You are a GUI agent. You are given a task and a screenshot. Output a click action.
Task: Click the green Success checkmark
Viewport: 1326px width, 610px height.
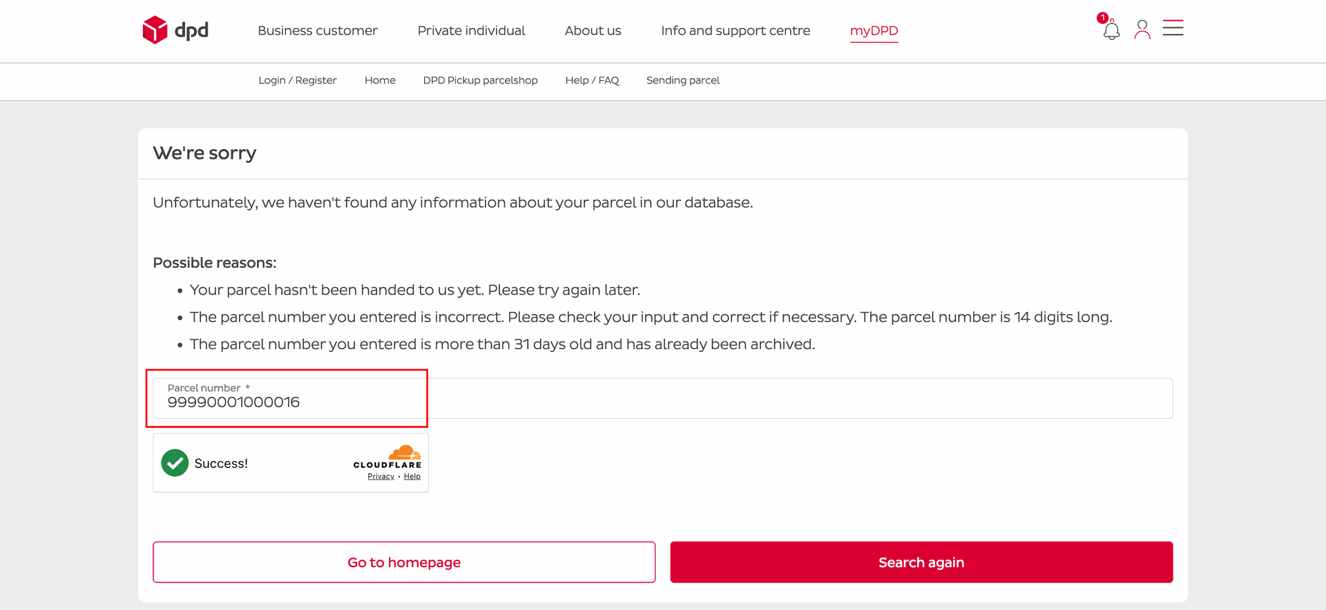(175, 463)
